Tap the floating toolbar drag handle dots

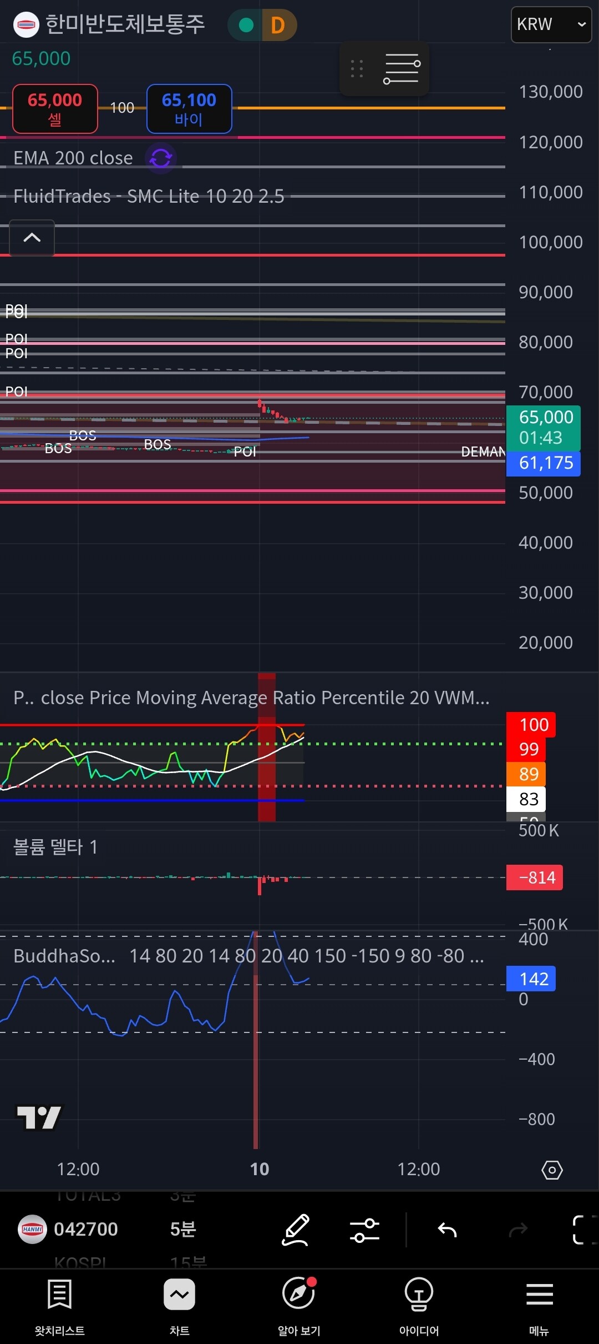(357, 69)
